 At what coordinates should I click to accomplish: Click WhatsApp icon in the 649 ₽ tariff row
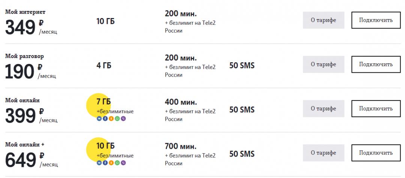tap(117, 163)
